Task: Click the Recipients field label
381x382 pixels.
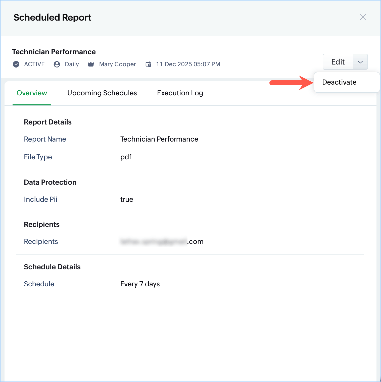Action: point(41,241)
